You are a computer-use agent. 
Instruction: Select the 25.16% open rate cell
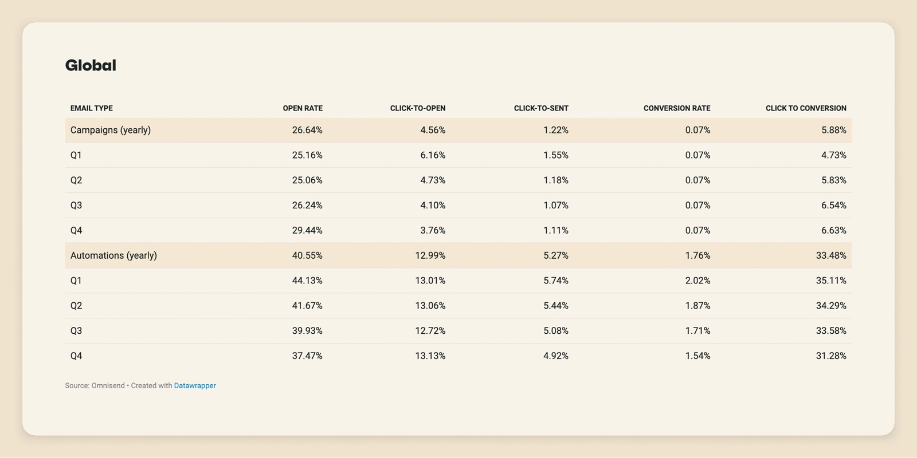click(307, 155)
